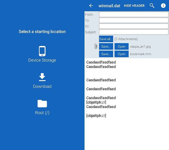Open the bookmark.htm attachment
The image size is (169, 150).
click(x=121, y=54)
